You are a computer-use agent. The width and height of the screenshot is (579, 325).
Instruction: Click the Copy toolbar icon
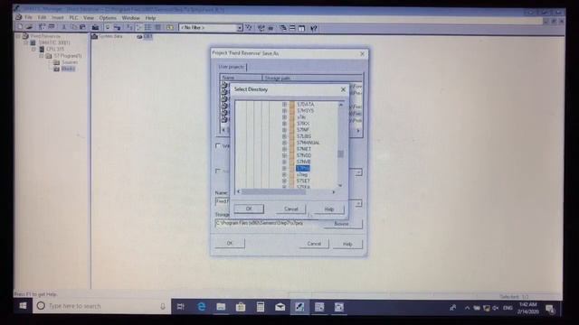(x=73, y=27)
